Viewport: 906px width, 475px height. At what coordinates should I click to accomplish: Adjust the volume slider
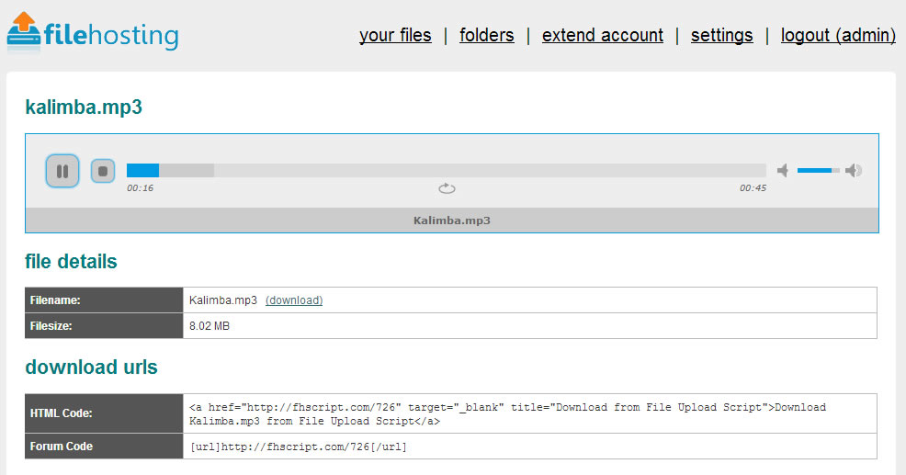[x=818, y=171]
